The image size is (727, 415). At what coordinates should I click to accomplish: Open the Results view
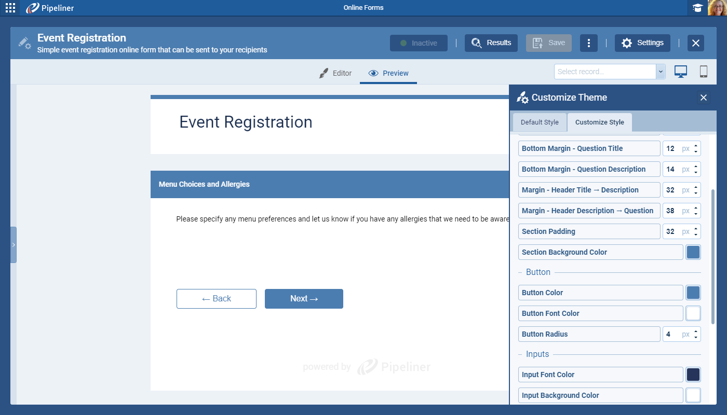pyautogui.click(x=491, y=43)
